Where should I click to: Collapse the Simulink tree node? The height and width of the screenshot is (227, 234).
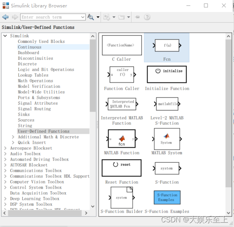(x=5, y=36)
